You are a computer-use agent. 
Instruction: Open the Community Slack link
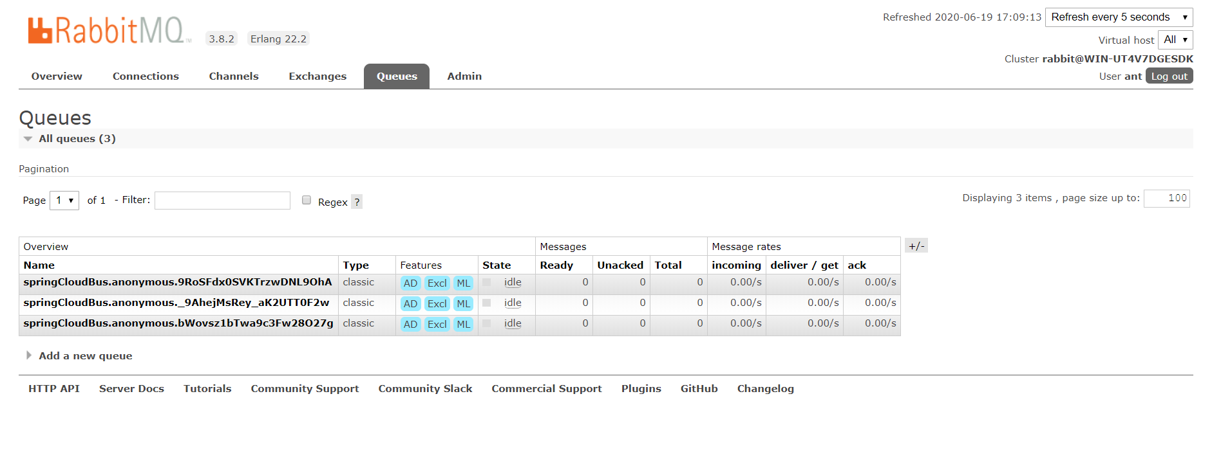(425, 388)
